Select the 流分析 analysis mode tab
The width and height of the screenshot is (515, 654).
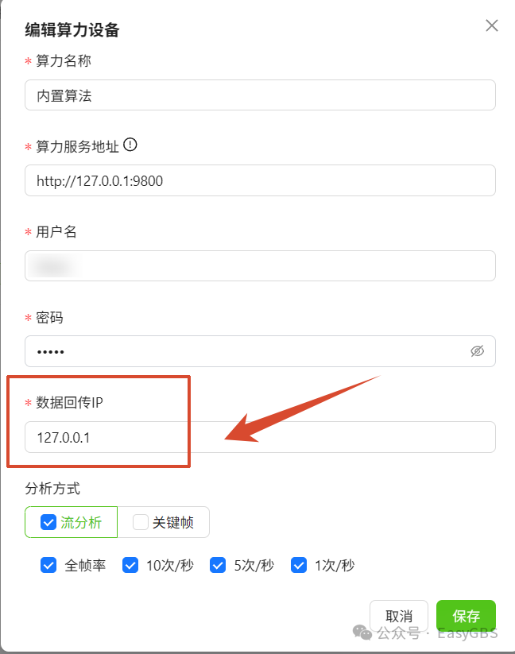coord(72,522)
